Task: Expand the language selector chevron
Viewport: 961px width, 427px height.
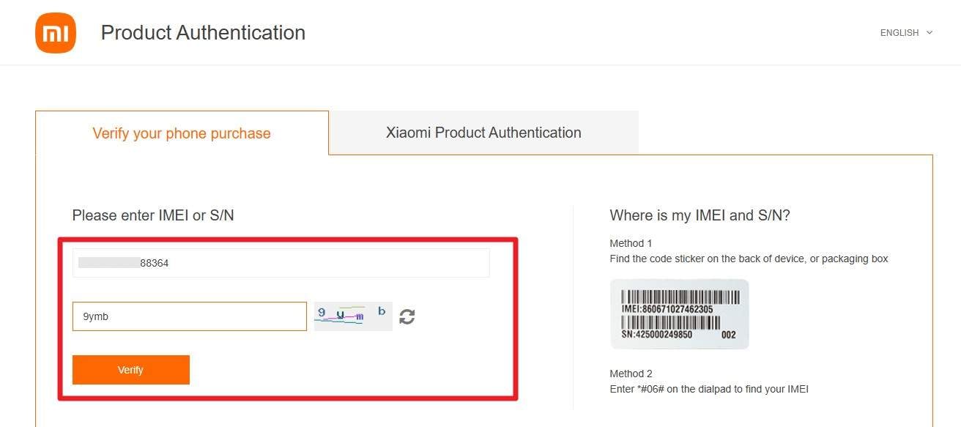Action: pos(929,32)
